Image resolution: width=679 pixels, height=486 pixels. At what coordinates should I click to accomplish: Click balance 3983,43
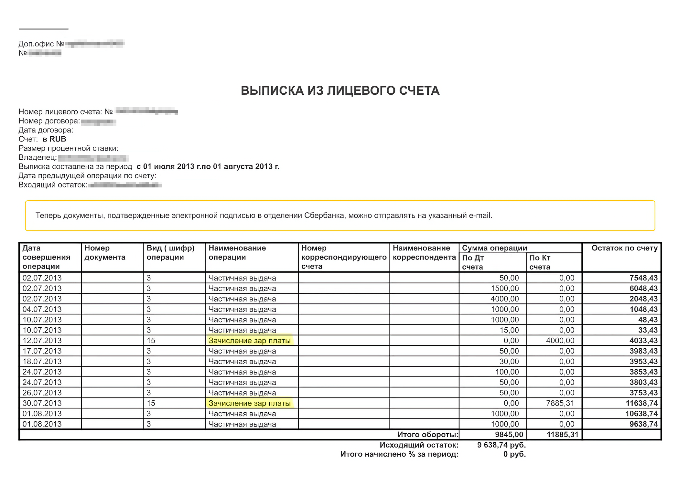(643, 351)
